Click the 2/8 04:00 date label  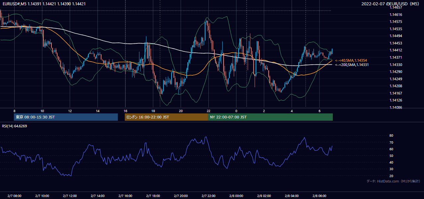point(292,196)
